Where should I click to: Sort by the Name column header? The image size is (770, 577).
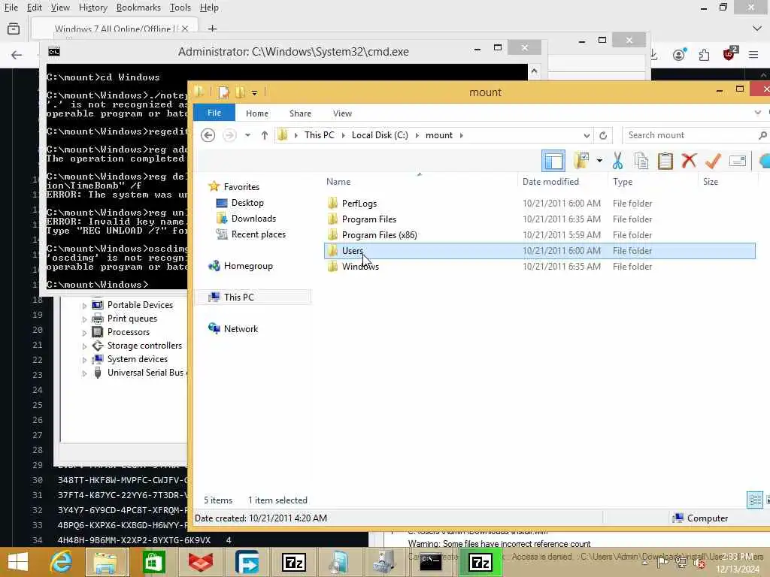click(x=338, y=182)
